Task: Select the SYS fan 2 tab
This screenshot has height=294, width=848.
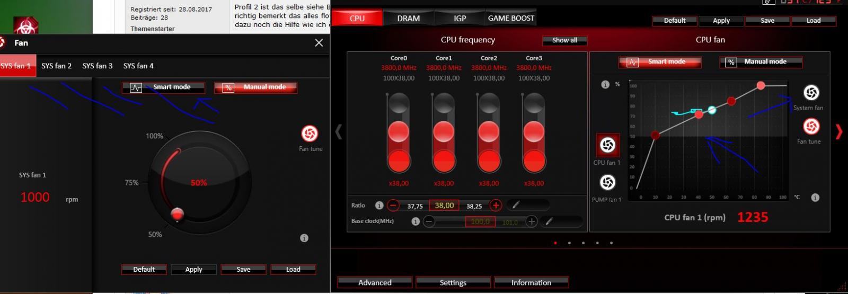Action: point(56,66)
